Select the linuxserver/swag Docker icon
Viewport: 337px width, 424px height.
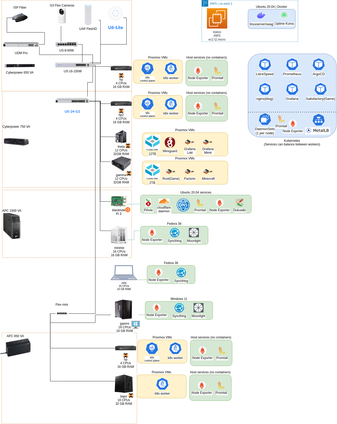tap(261, 16)
